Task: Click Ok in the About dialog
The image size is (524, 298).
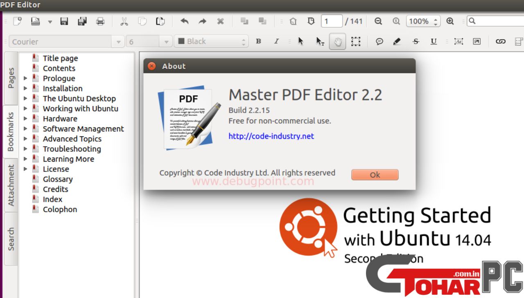Action: [x=375, y=175]
